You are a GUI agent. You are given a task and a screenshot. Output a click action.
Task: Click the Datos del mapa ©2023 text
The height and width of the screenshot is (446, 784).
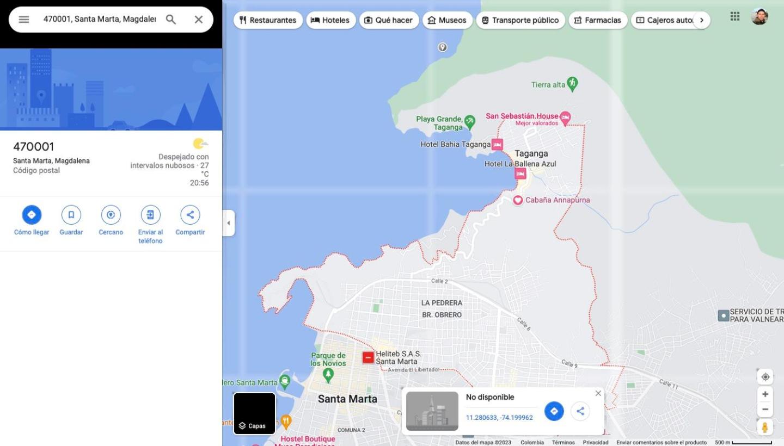[483, 442]
